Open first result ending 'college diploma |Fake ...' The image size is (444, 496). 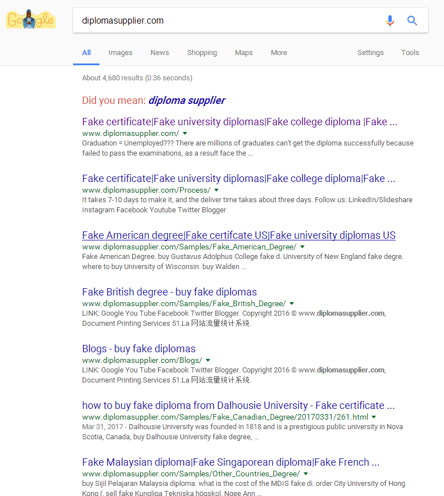(x=239, y=122)
